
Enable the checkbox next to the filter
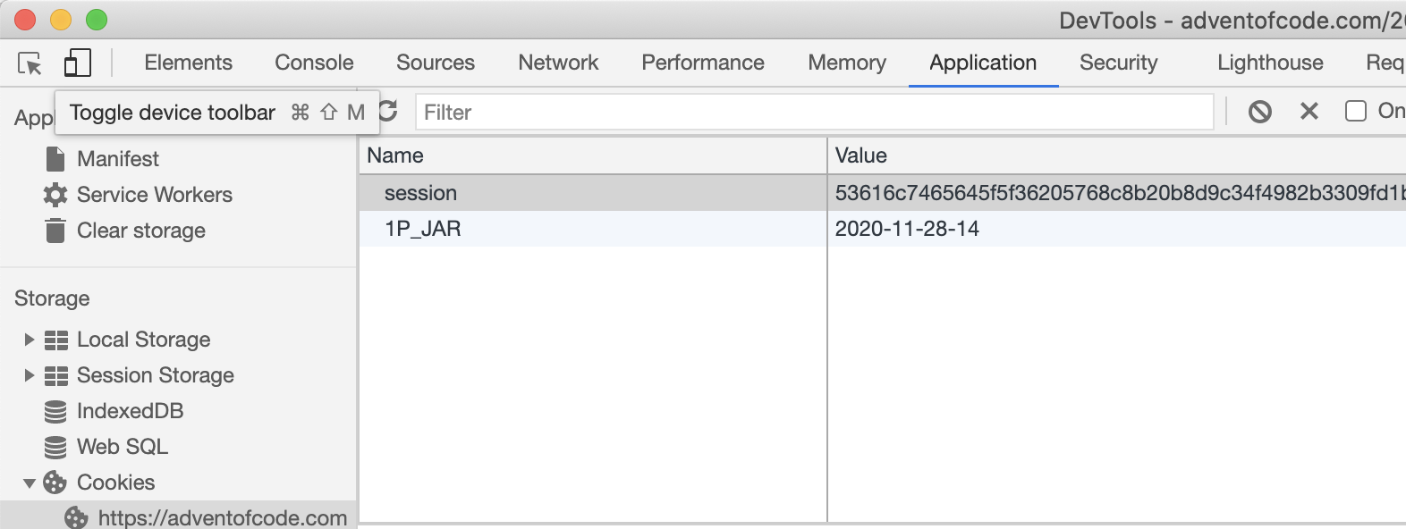click(x=1356, y=111)
